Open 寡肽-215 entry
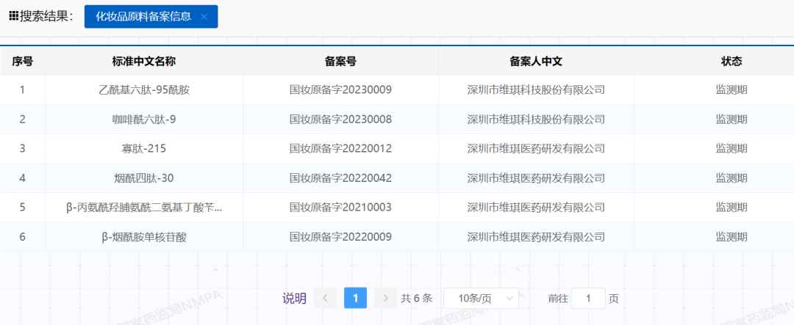Screen dimensions: 794x325 tap(144, 149)
